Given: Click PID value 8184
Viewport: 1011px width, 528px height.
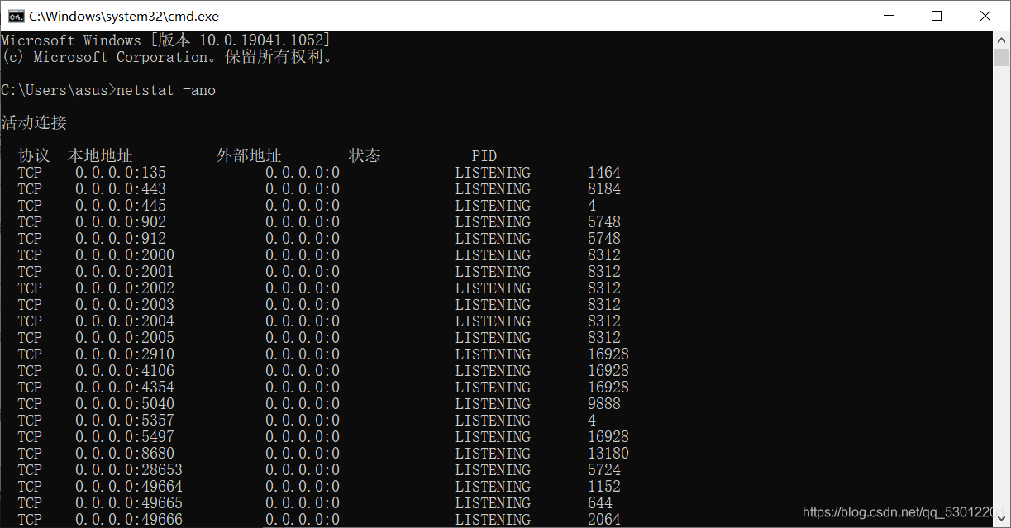Looking at the screenshot, I should [604, 189].
